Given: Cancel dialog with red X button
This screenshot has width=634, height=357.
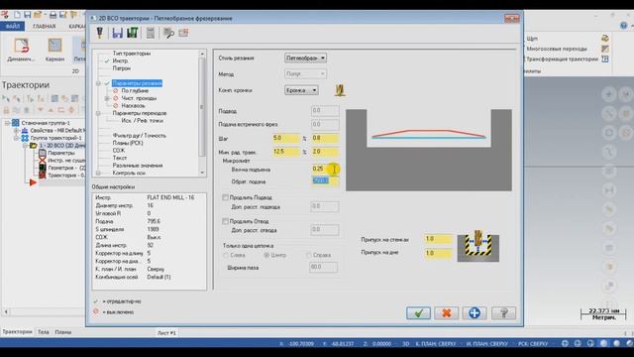Looking at the screenshot, I should [x=447, y=313].
